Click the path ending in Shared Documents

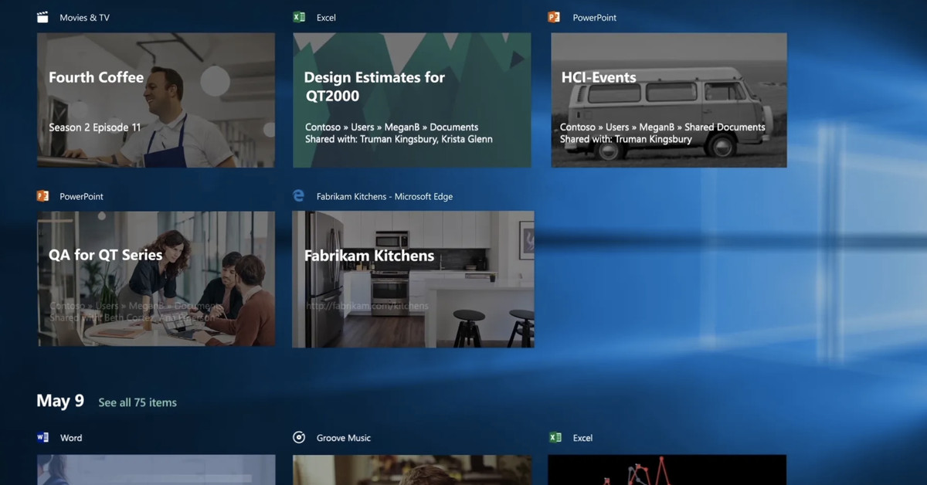tap(663, 127)
